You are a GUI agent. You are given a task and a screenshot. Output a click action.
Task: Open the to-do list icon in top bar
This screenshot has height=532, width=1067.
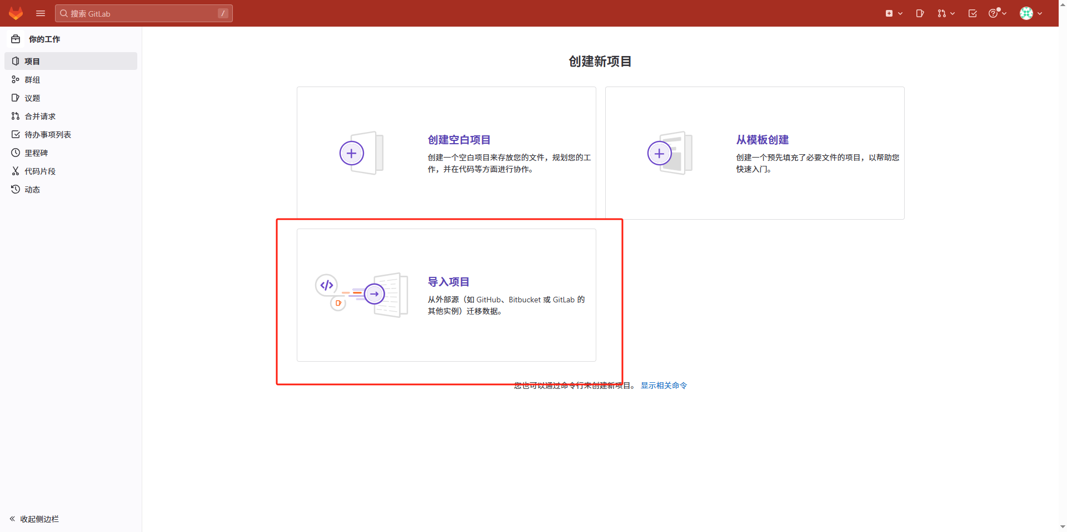(x=973, y=13)
